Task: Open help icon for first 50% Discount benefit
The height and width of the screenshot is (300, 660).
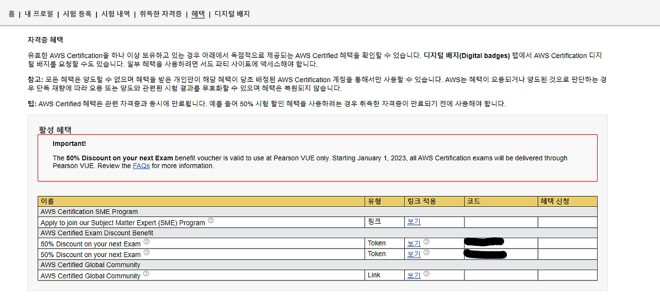Action: tap(146, 241)
